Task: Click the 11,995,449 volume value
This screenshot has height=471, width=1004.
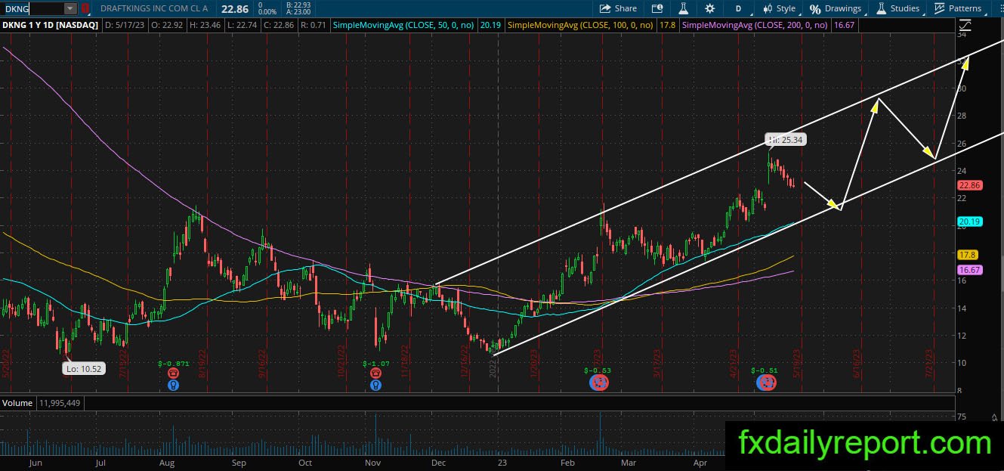Action: pos(59,403)
